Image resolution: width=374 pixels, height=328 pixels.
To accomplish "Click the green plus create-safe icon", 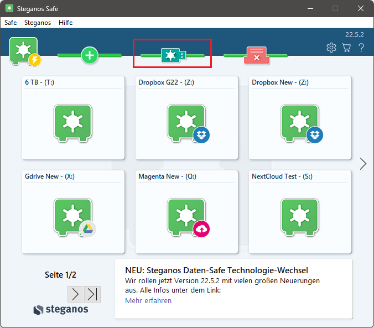I will click(90, 55).
